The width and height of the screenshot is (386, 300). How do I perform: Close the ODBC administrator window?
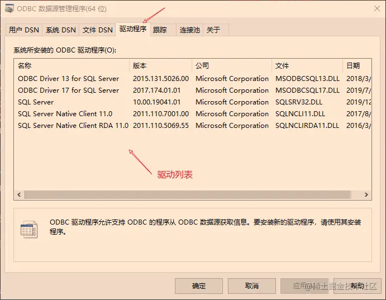(x=377, y=8)
